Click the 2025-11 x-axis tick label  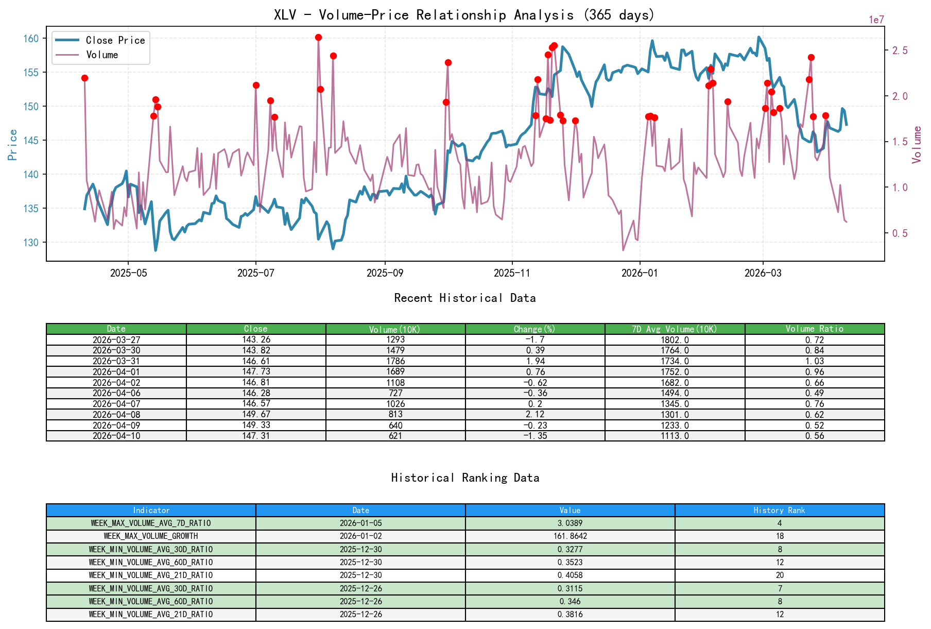pos(512,273)
